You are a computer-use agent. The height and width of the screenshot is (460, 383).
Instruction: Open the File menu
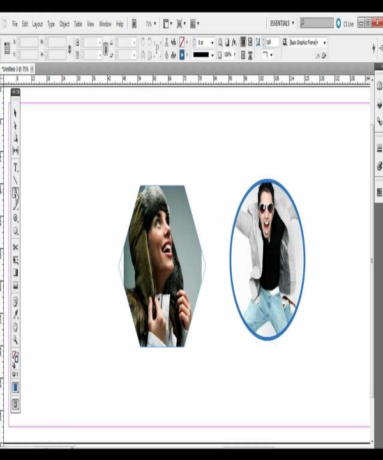[15, 24]
